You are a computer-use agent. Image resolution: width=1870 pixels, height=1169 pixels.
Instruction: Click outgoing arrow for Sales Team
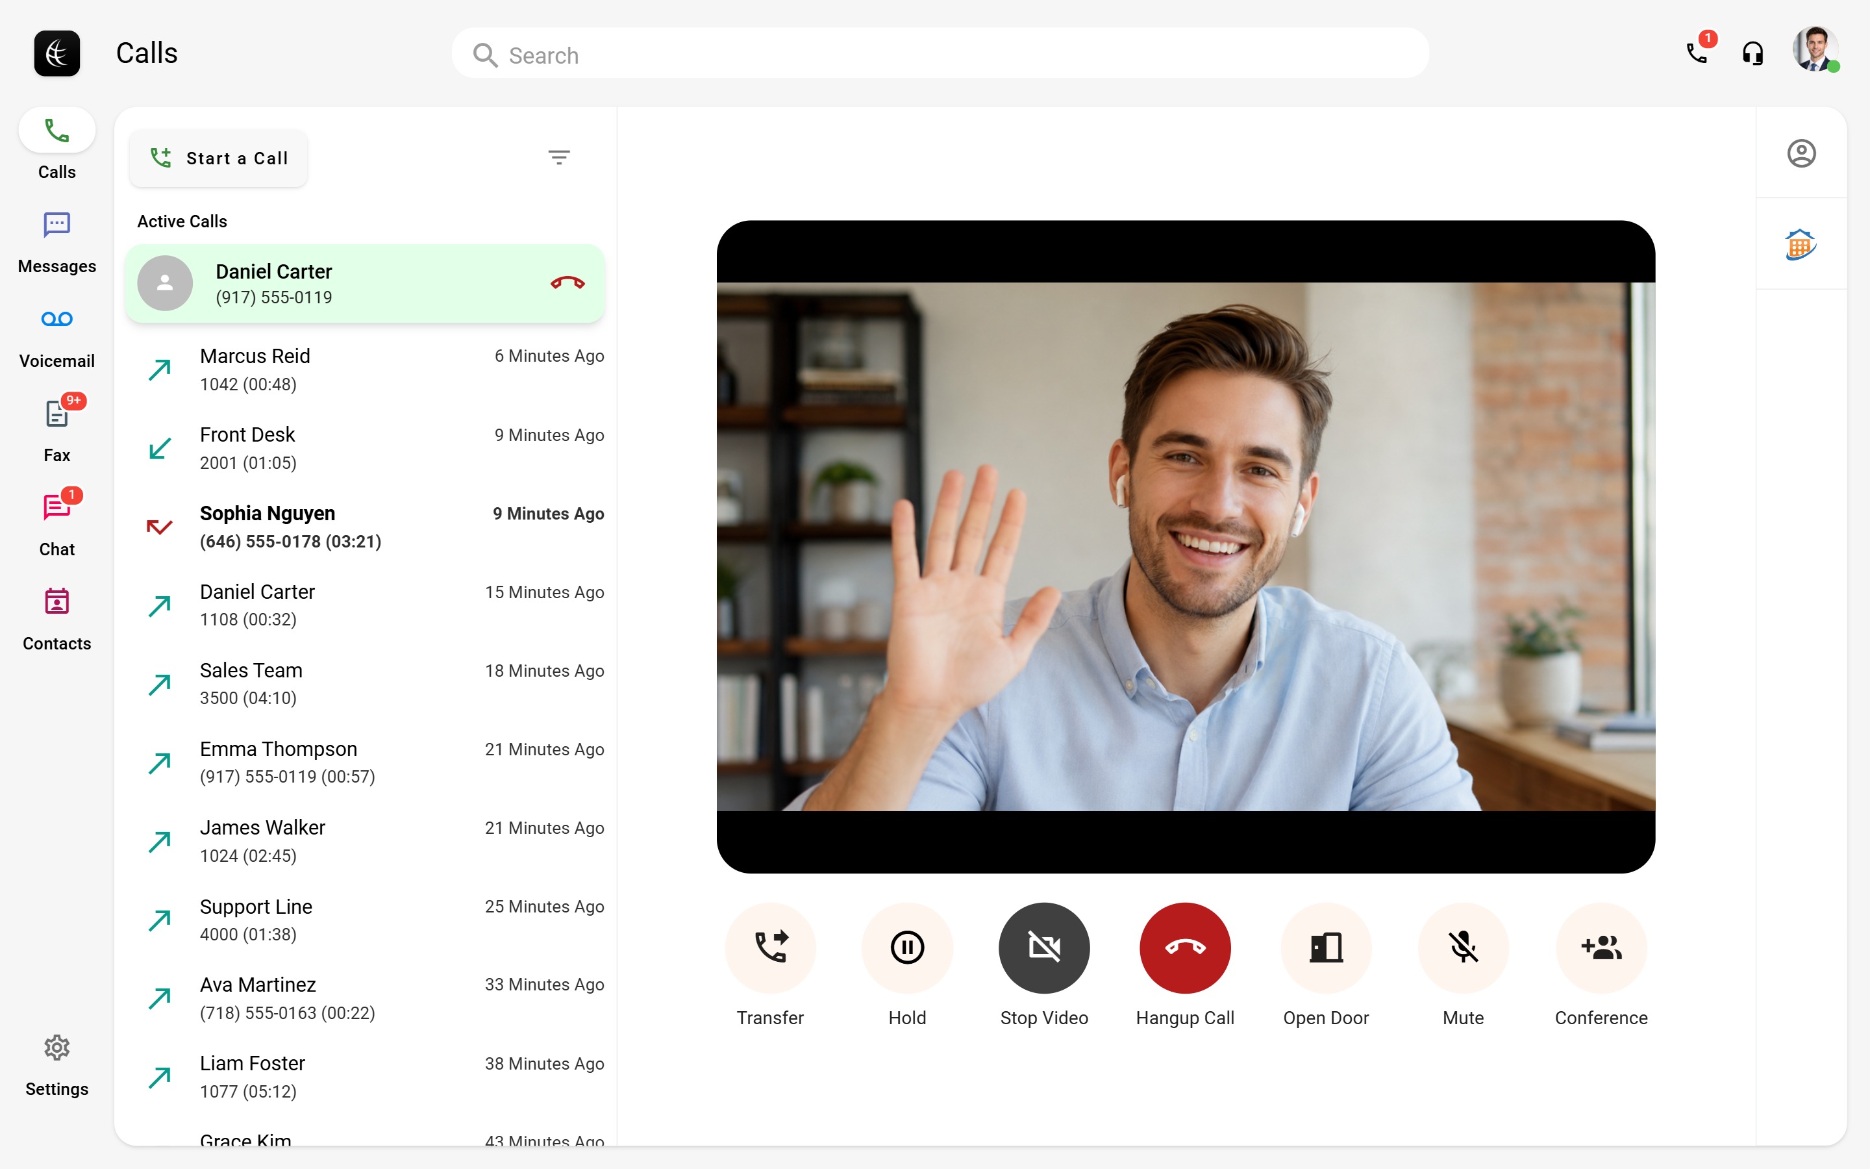click(x=160, y=685)
